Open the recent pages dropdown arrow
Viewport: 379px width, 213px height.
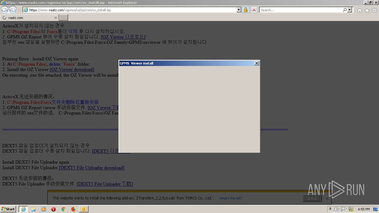19,10
